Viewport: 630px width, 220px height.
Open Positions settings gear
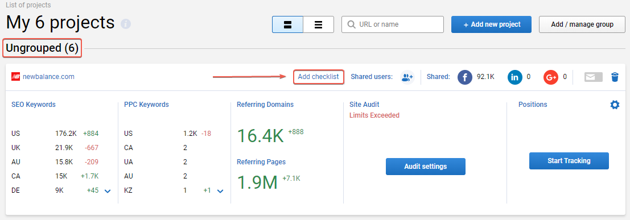[x=615, y=105]
